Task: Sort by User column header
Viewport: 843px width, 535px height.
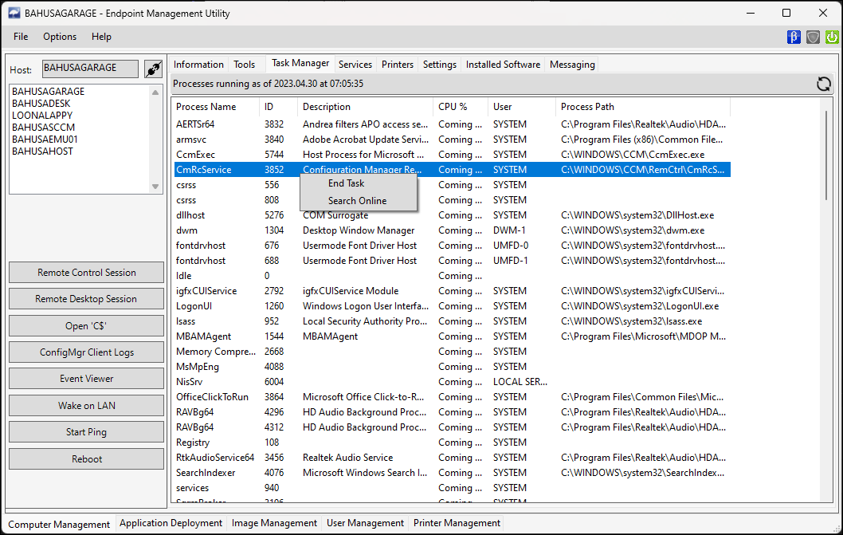Action: 522,107
